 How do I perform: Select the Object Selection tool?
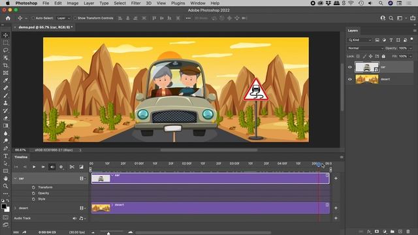pyautogui.click(x=6, y=58)
